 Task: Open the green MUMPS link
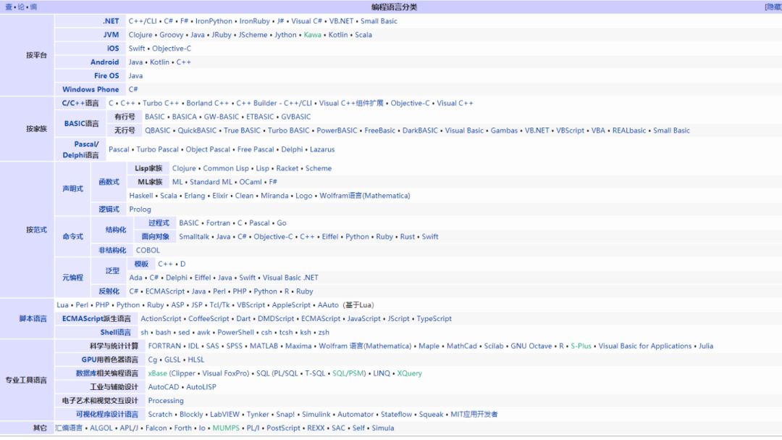pos(226,428)
